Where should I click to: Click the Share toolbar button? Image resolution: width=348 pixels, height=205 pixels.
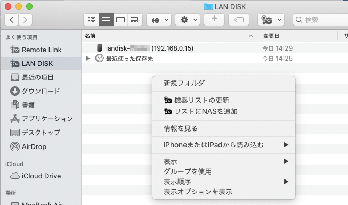tap(214, 20)
